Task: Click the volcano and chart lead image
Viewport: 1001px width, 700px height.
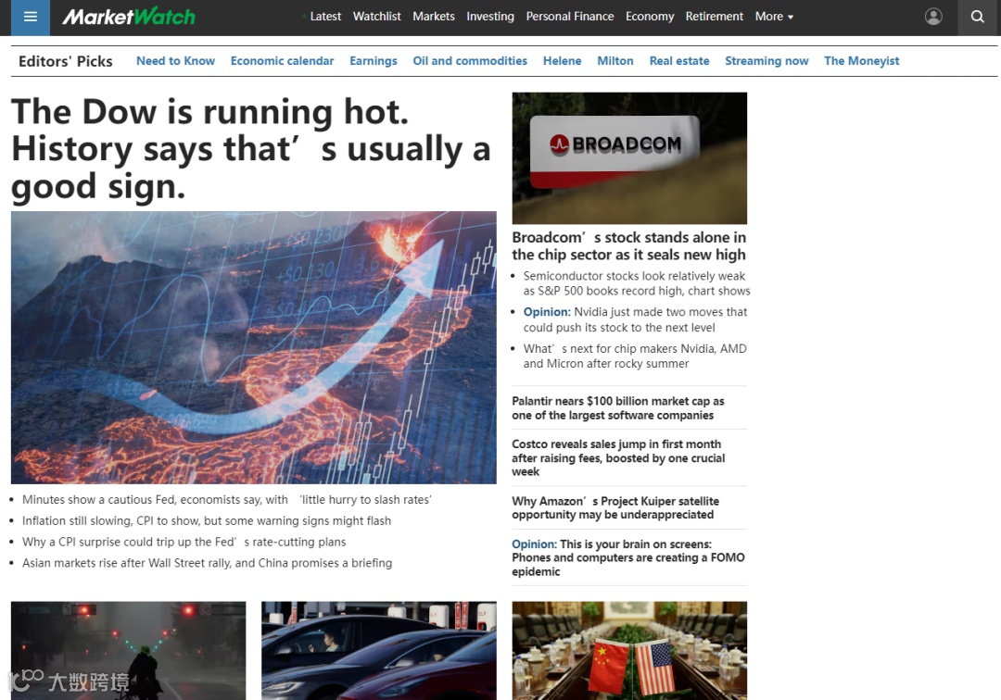Action: [x=253, y=347]
